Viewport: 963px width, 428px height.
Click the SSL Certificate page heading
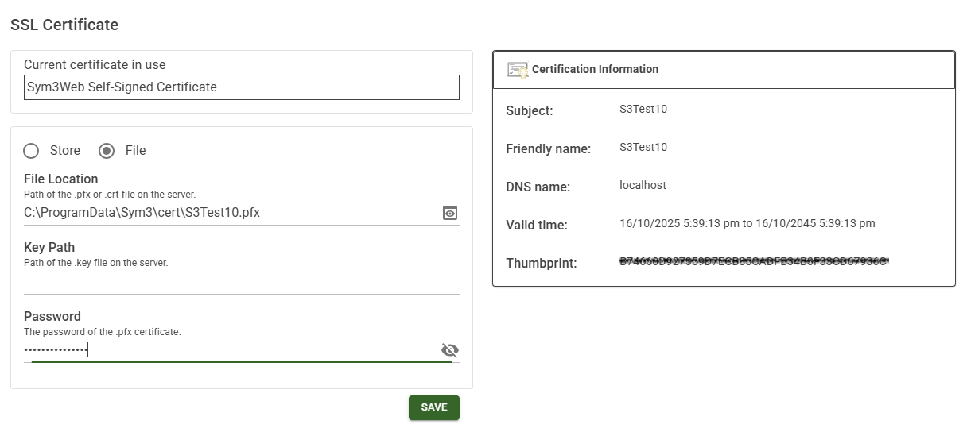(x=64, y=25)
